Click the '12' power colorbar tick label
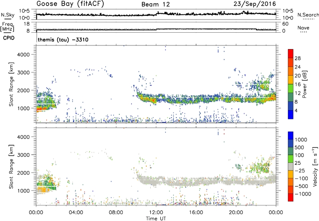 pyautogui.click(x=297, y=93)
